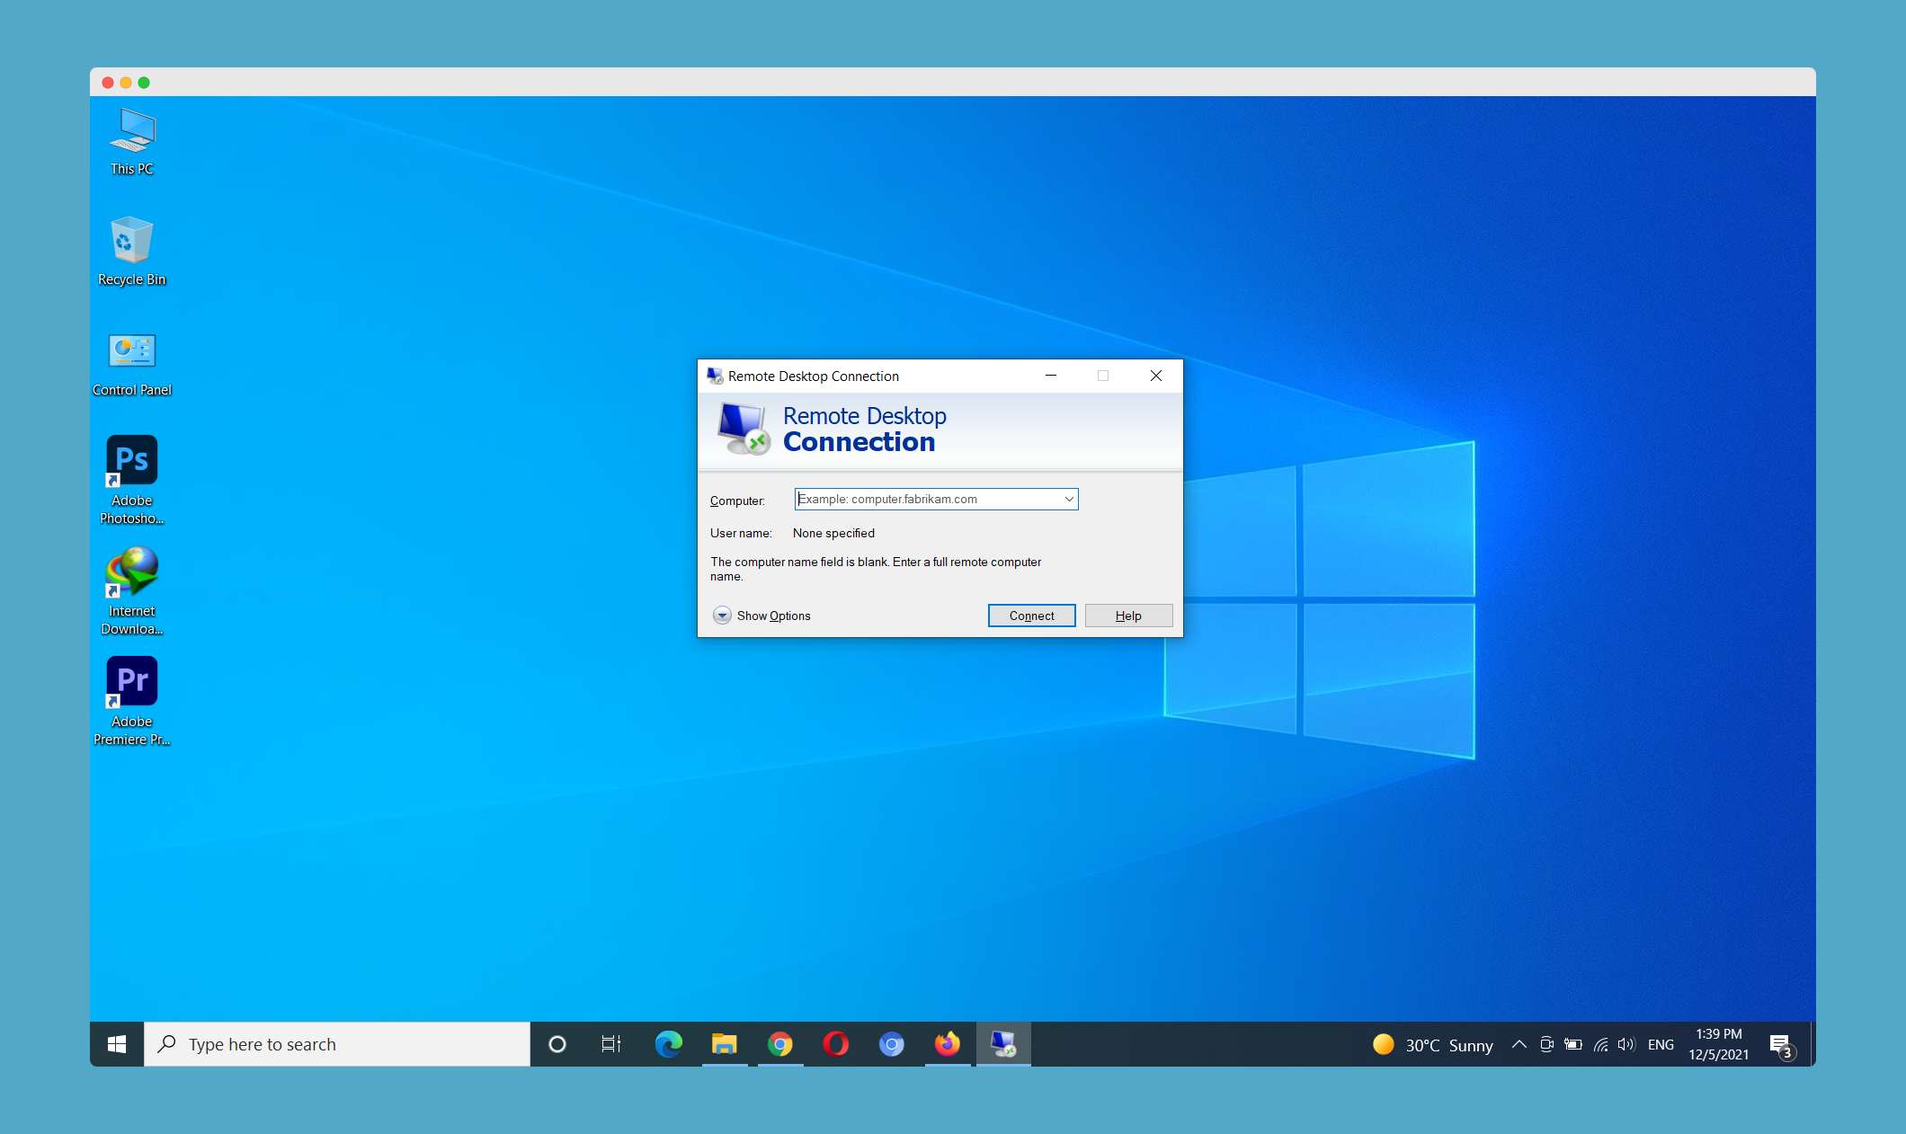This screenshot has height=1134, width=1906.
Task: Switch to Firefox on taskbar
Action: [x=948, y=1044]
